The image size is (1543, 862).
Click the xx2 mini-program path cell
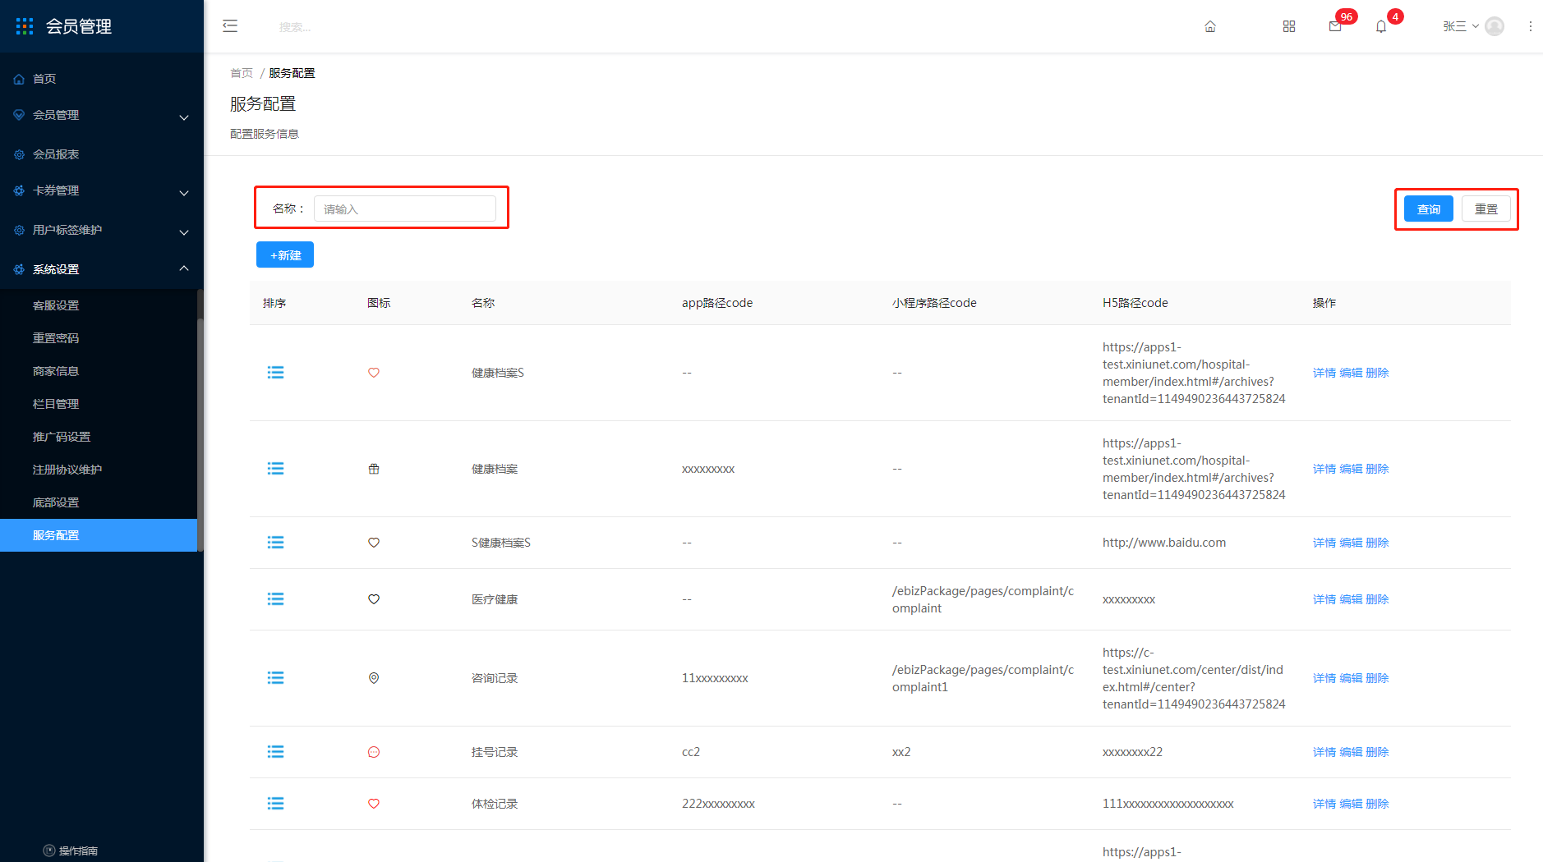901,752
